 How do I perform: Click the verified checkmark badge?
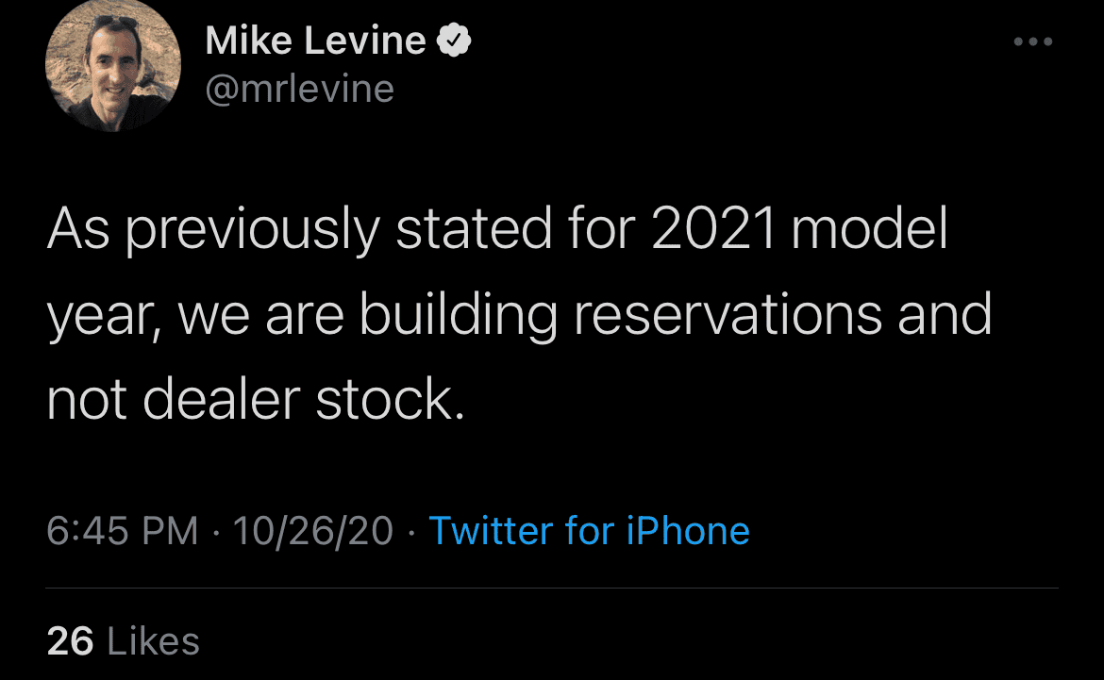[454, 41]
